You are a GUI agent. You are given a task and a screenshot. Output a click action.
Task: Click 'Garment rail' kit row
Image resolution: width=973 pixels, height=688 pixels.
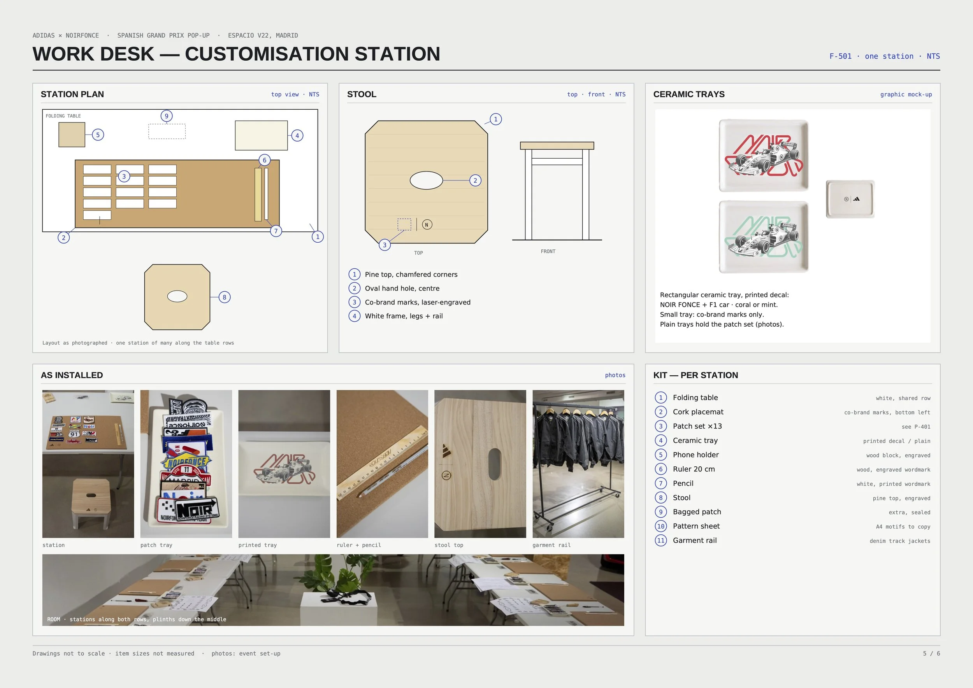pos(793,541)
